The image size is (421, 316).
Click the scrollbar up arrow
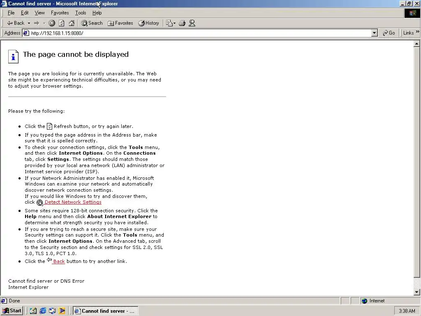click(x=417, y=44)
